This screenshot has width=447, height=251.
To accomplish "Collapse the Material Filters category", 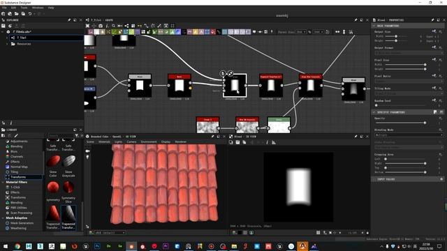I will (x=3, y=182).
